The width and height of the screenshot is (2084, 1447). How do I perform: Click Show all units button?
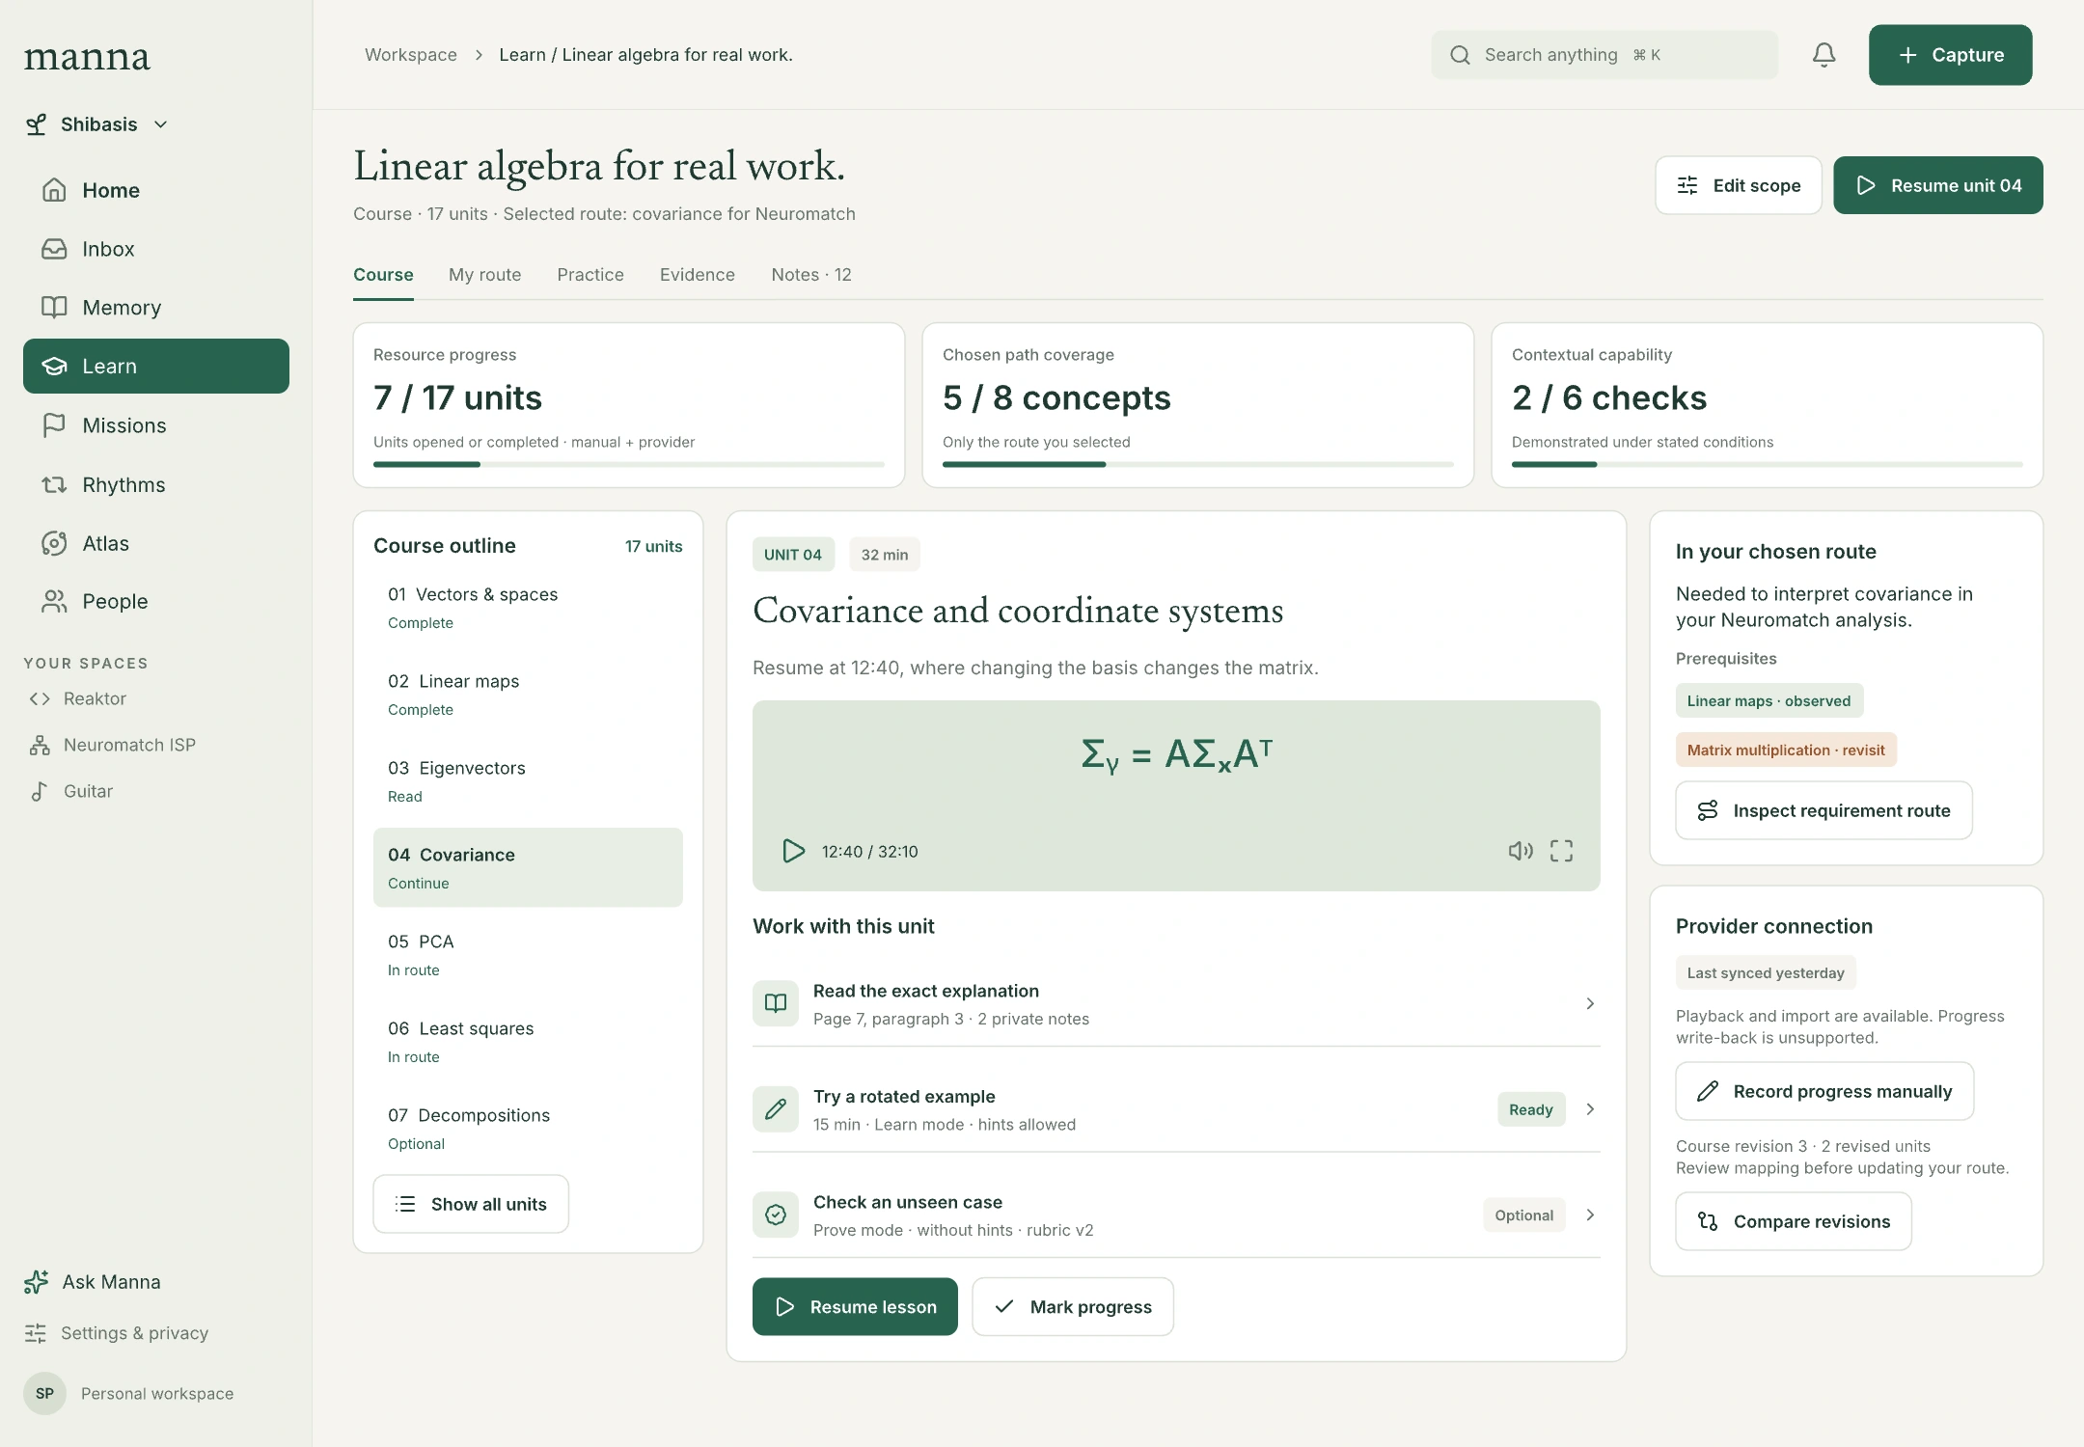(x=471, y=1204)
